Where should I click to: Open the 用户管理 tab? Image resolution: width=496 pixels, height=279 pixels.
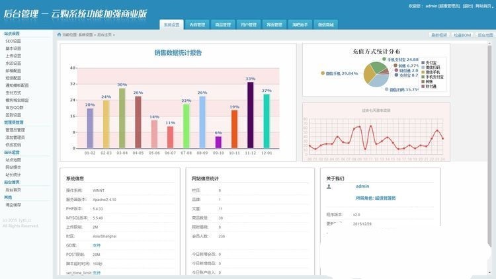tap(248, 24)
